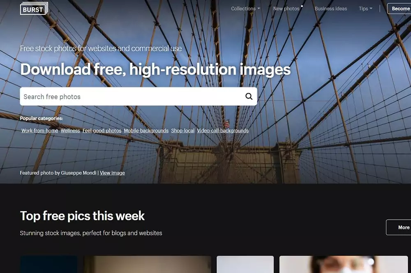Select the Wellness category link

click(70, 131)
